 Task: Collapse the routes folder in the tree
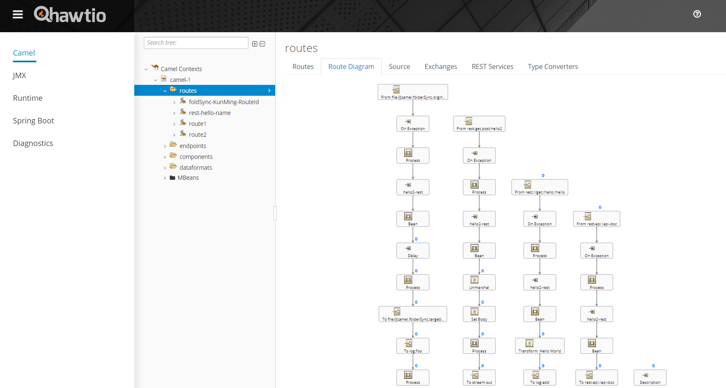164,90
